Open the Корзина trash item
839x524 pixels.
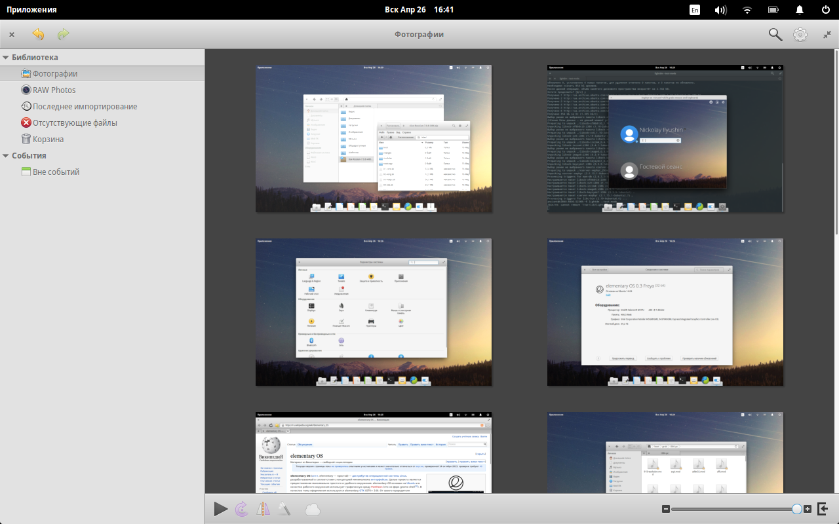[48, 140]
